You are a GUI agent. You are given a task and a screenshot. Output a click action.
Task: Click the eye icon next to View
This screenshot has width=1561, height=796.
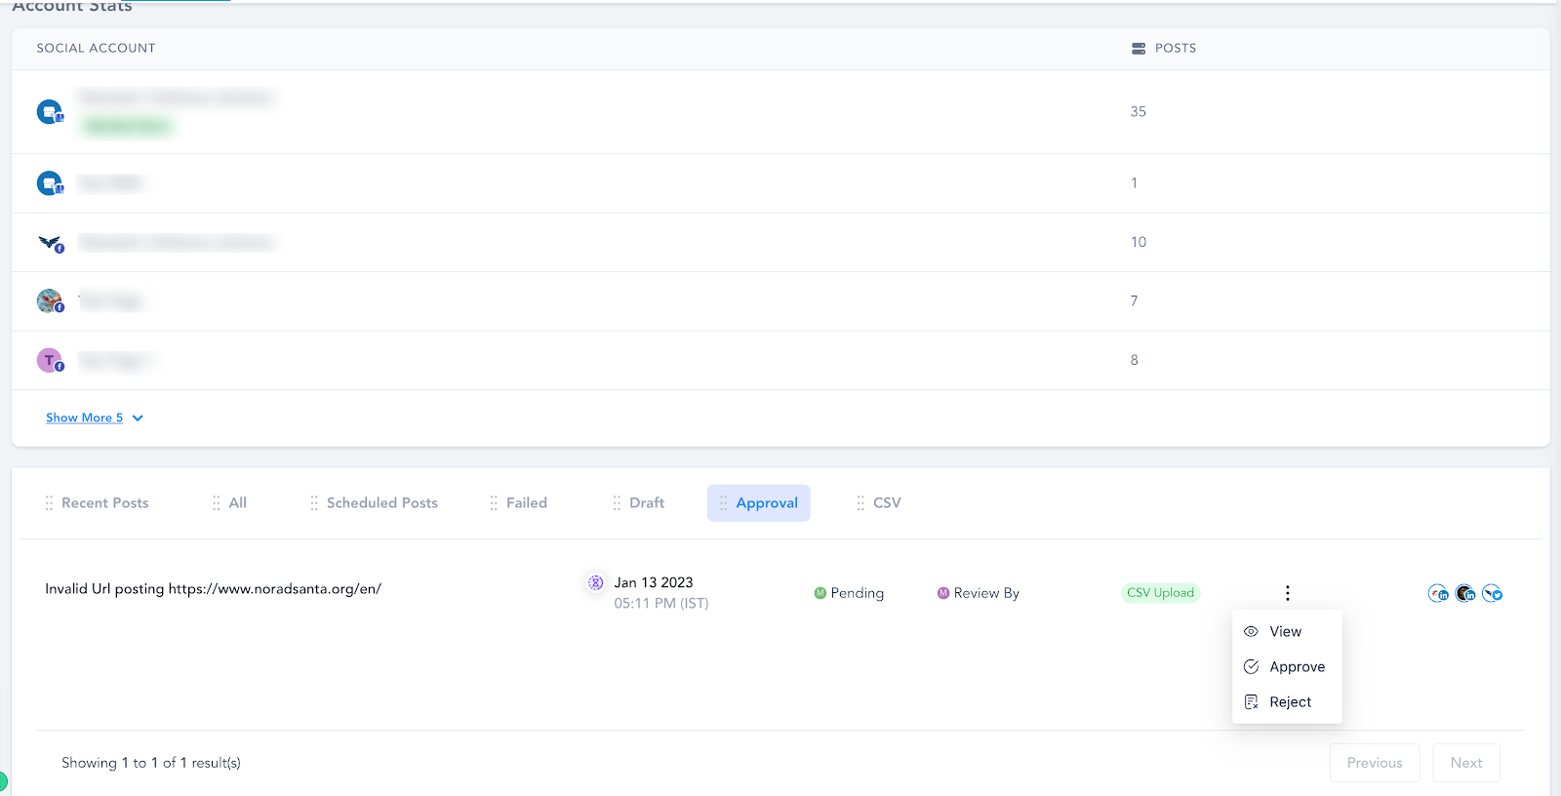1251,632
